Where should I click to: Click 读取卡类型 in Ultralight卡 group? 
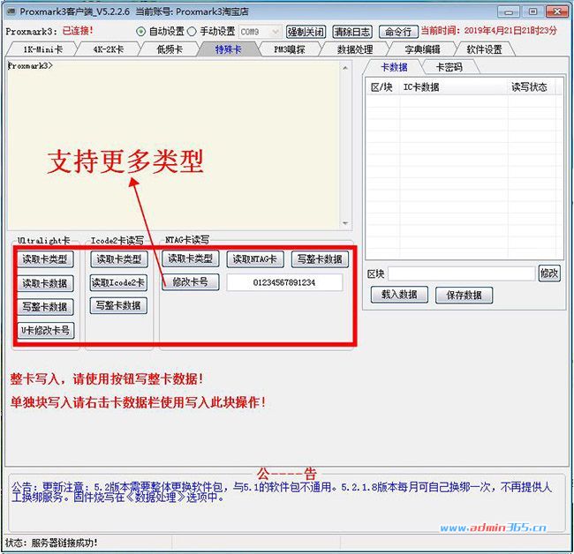coord(45,259)
